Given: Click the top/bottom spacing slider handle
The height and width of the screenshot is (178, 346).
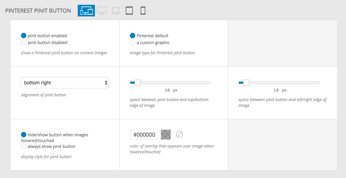Looking at the screenshot, I should click(x=137, y=83).
